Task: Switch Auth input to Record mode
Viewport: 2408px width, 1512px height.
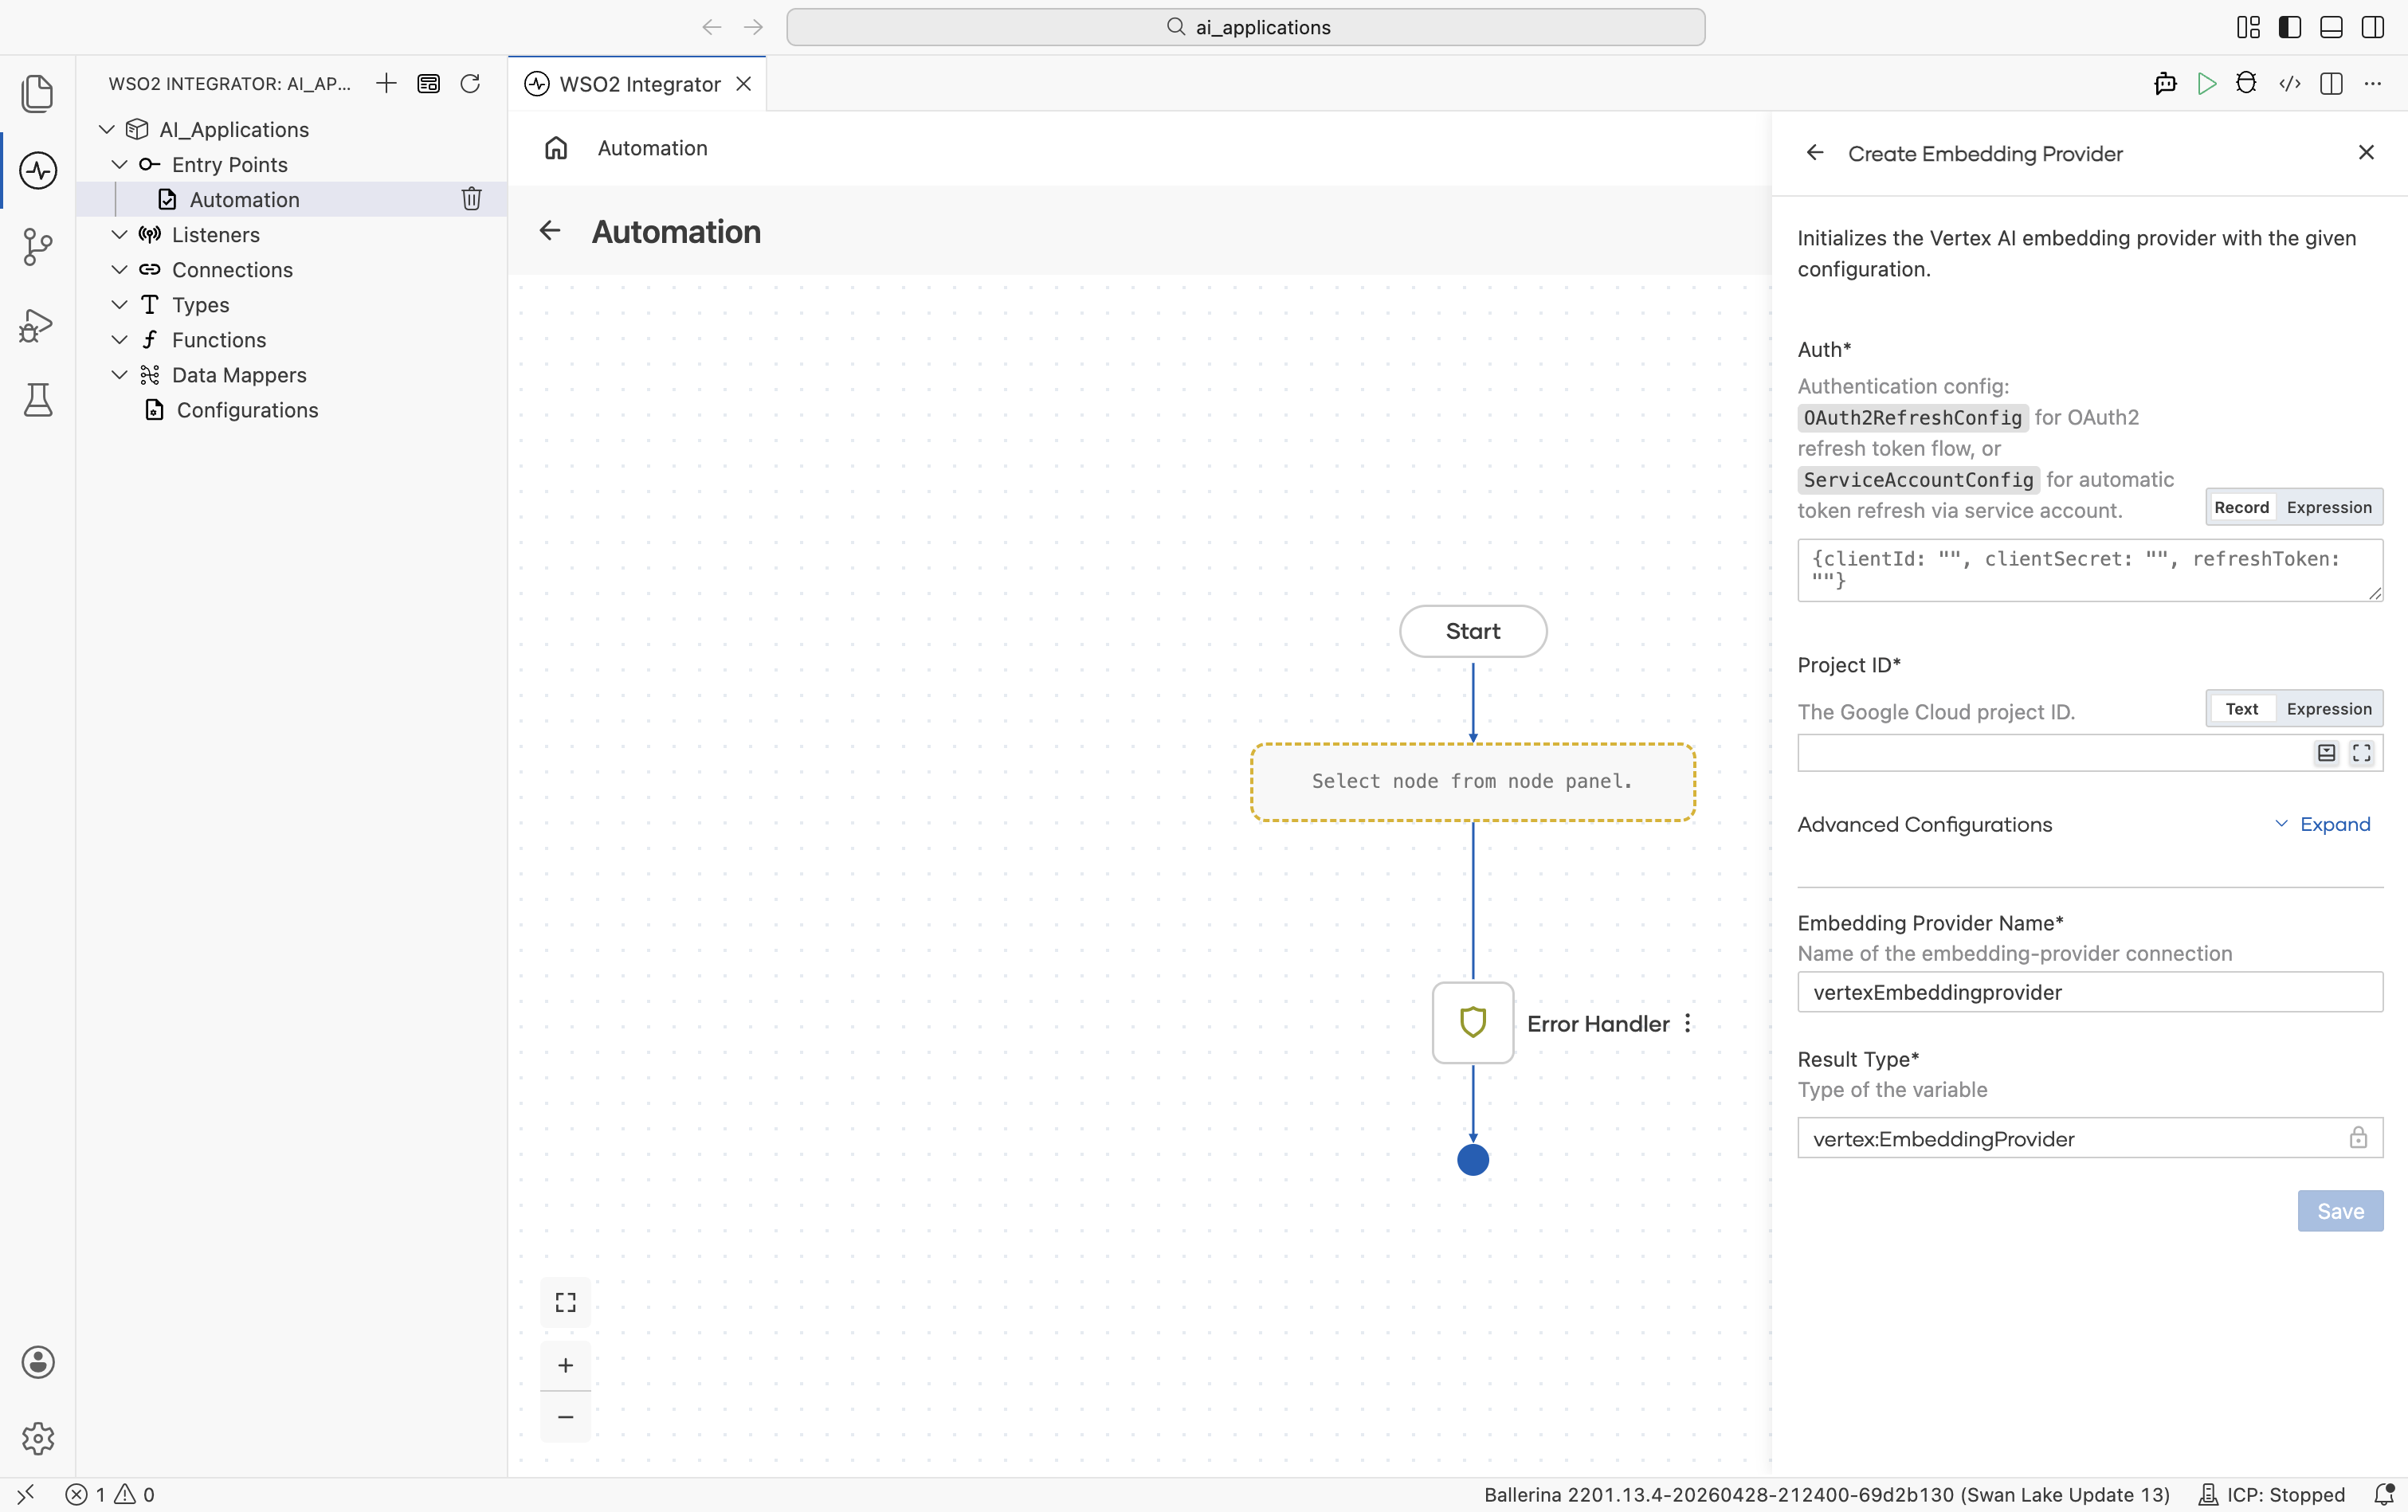Action: (2242, 507)
